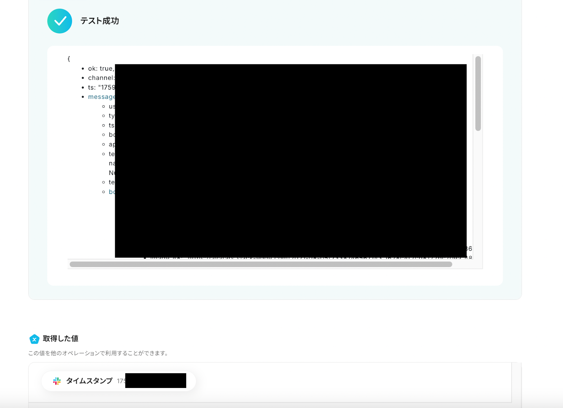
Task: Click the test success checkmark icon
Action: coord(60,21)
